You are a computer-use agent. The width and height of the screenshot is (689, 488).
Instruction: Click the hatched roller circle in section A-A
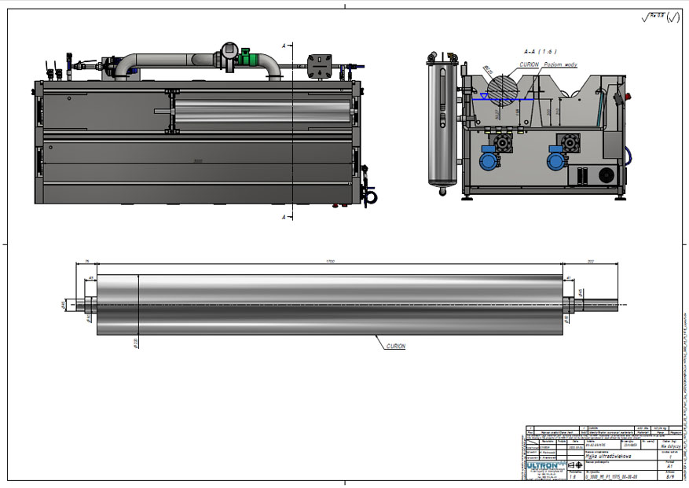point(504,88)
